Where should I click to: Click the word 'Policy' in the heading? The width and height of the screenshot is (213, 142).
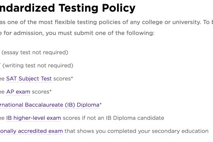click(x=119, y=8)
